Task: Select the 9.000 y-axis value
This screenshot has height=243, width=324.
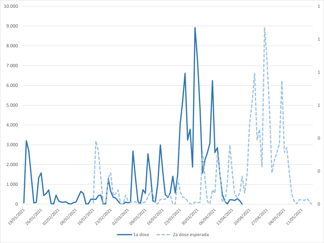Action: tap(12, 26)
